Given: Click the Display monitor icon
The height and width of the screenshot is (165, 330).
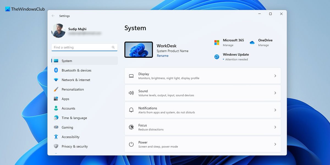Looking at the screenshot, I should tap(131, 76).
